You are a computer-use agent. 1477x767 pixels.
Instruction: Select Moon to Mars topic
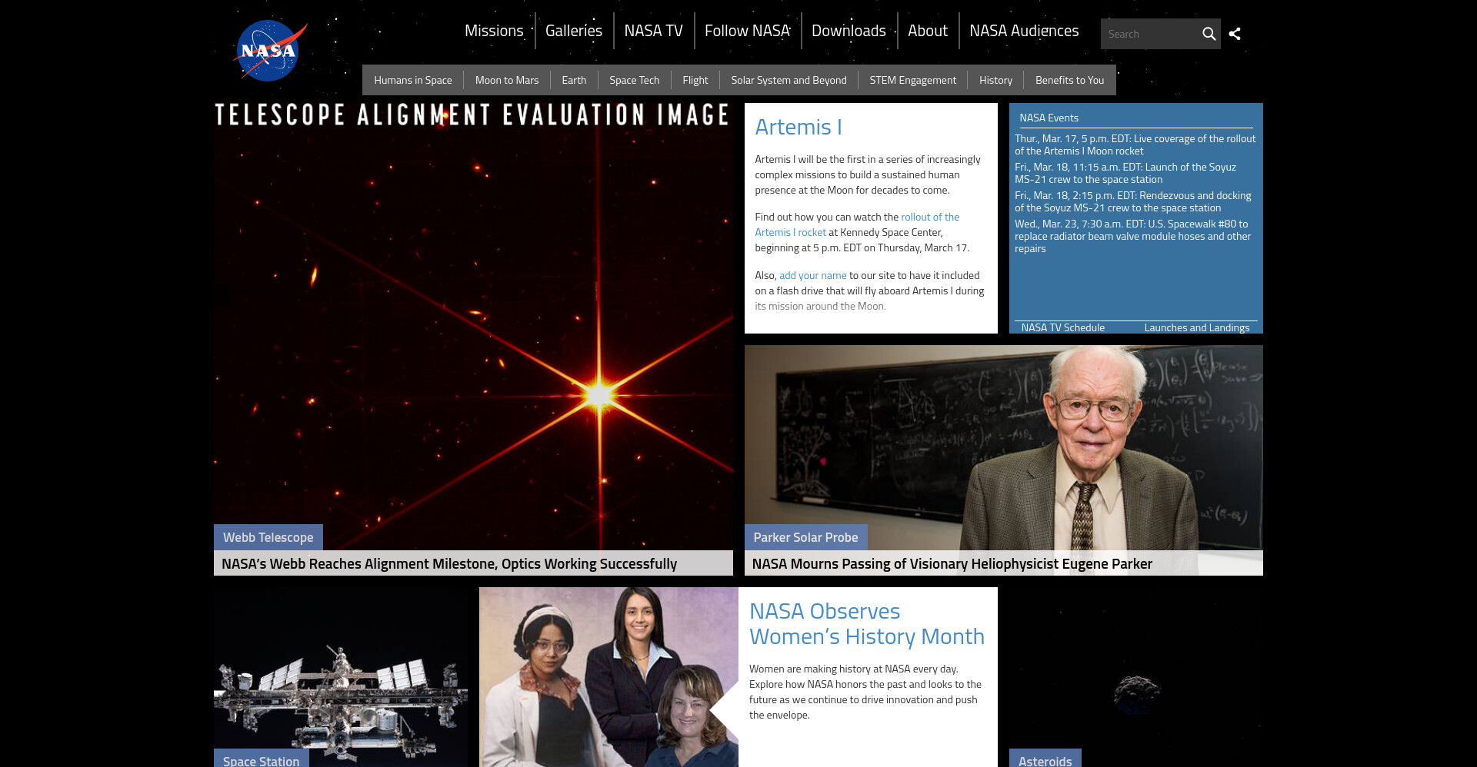coord(507,80)
